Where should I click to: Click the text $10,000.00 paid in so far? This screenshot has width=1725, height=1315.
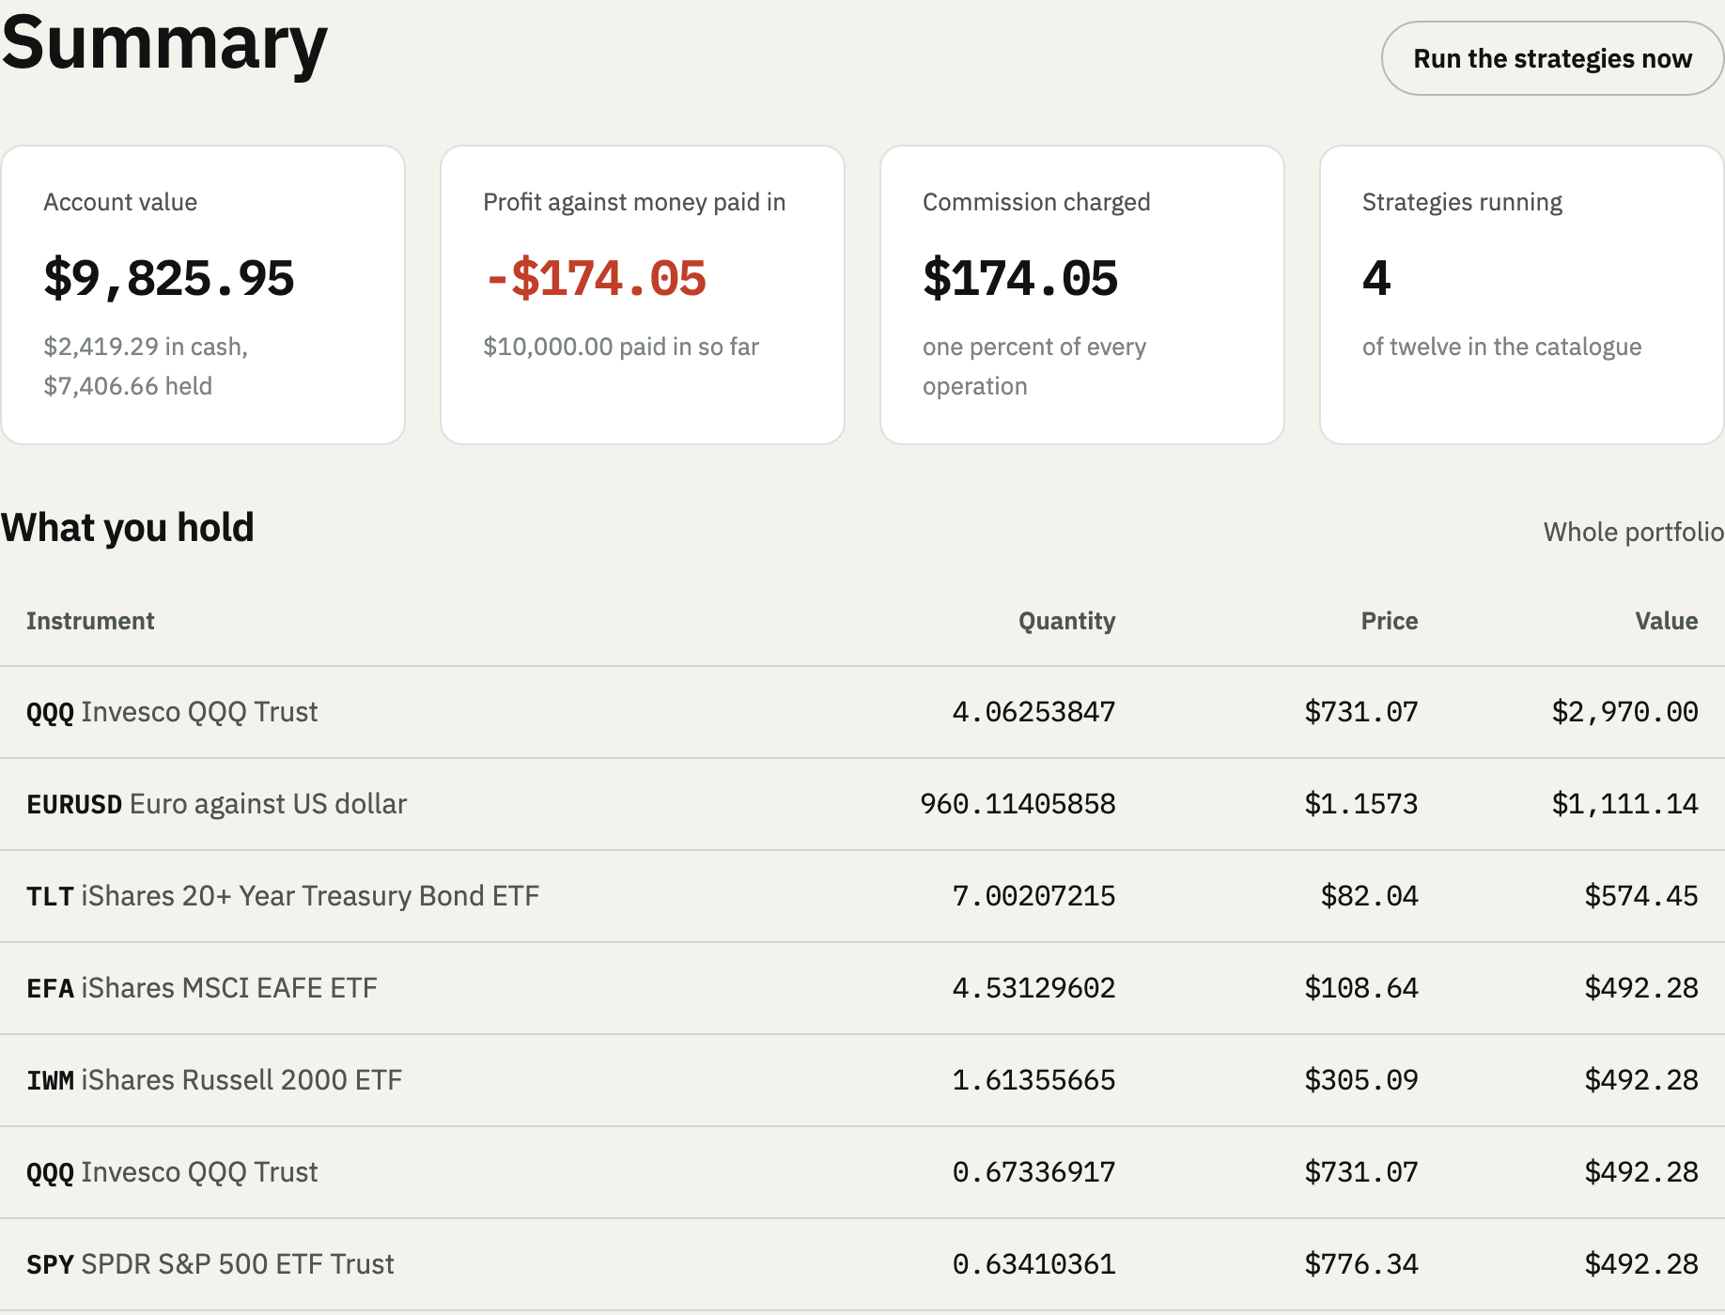point(621,347)
